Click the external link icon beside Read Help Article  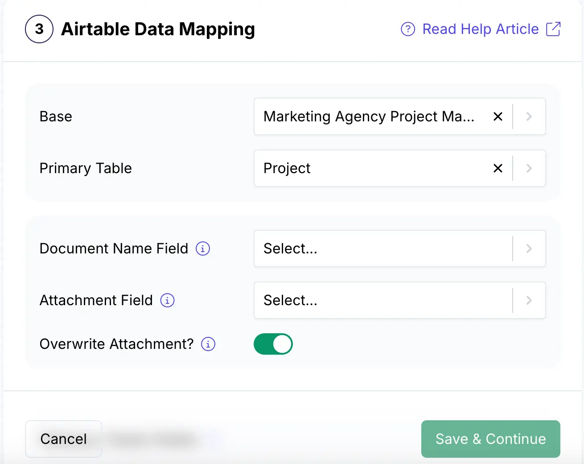(553, 29)
